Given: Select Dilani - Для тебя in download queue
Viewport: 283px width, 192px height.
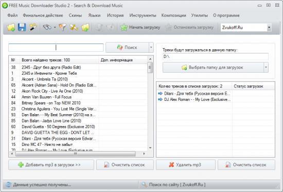Looking at the screenshot, I should click(216, 94).
